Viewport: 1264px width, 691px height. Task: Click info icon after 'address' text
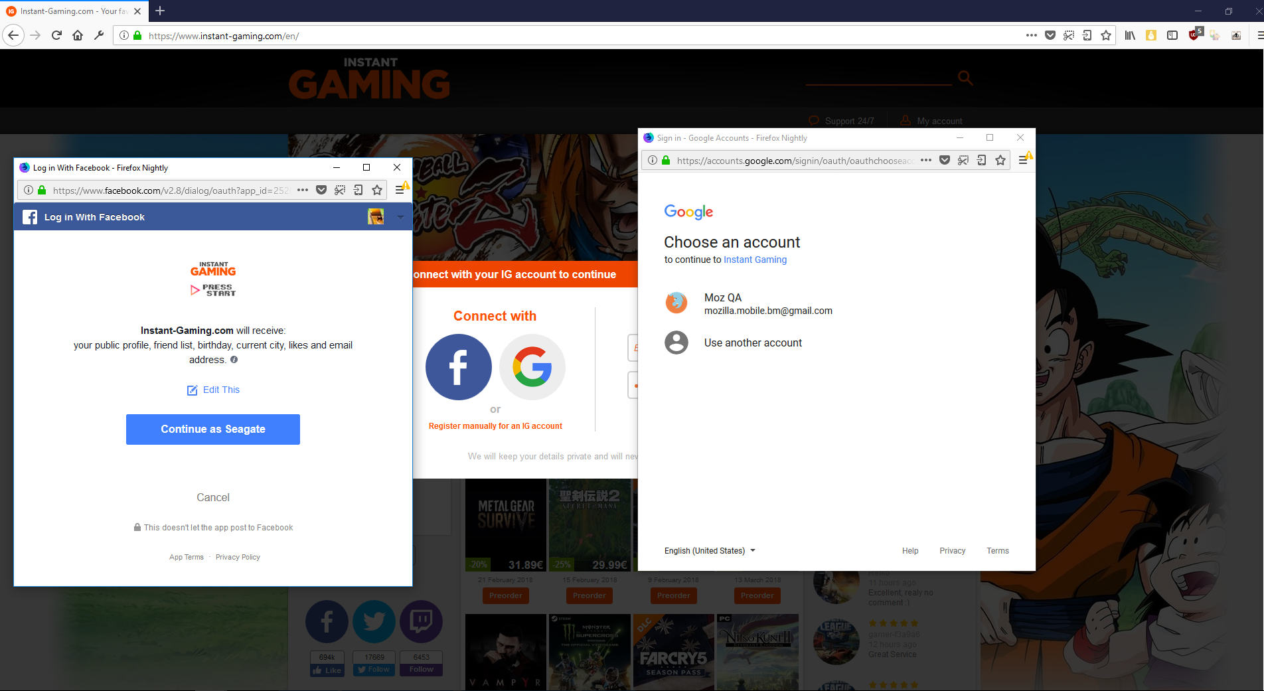coord(234,360)
